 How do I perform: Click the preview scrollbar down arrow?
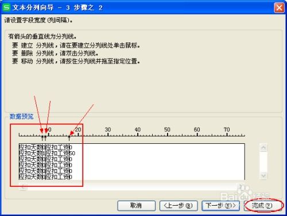click(x=263, y=175)
